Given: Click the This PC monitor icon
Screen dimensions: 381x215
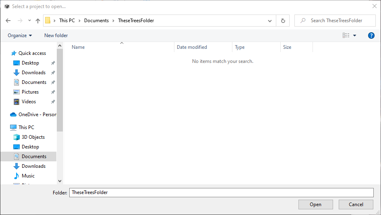Looking at the screenshot, I should [x=13, y=127].
